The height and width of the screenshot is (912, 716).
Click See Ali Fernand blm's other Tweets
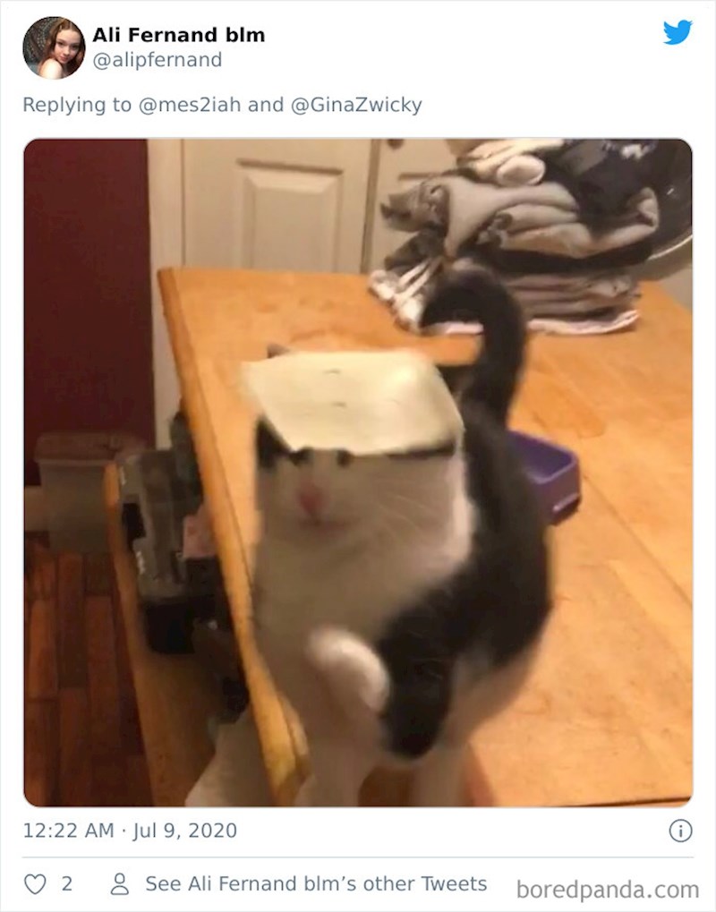click(x=316, y=883)
